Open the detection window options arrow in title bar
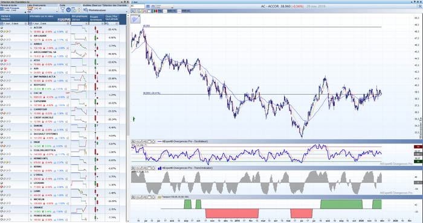423x223 pixels. (121, 2)
